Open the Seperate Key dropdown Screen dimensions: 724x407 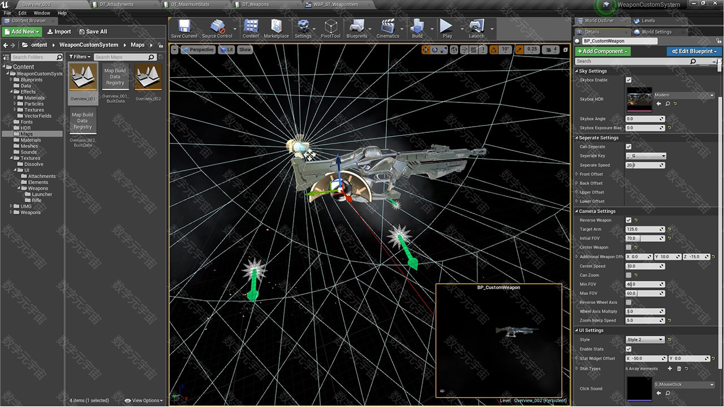tap(645, 155)
